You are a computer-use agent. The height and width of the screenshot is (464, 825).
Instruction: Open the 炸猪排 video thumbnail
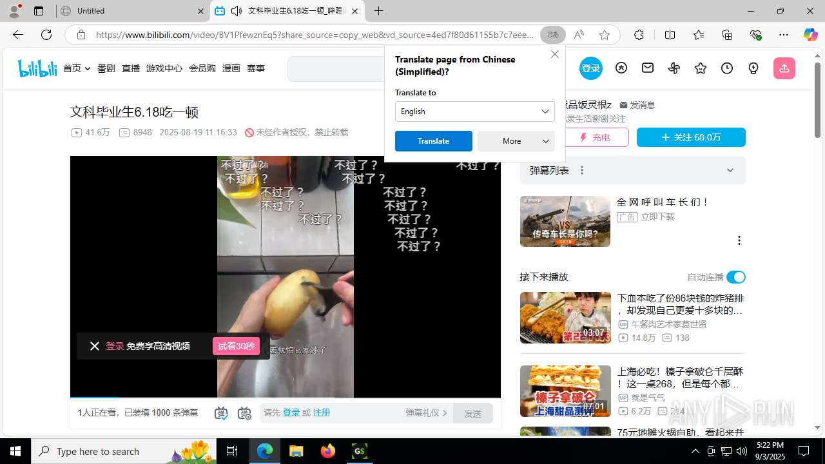point(565,318)
